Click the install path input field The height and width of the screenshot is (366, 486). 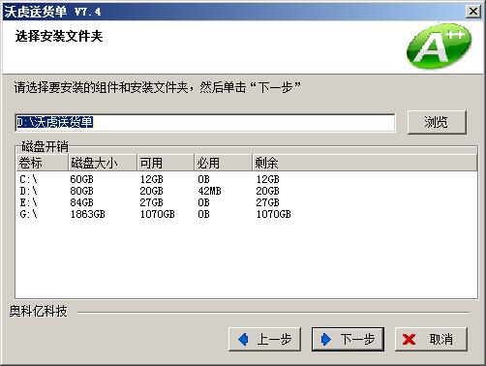(205, 123)
